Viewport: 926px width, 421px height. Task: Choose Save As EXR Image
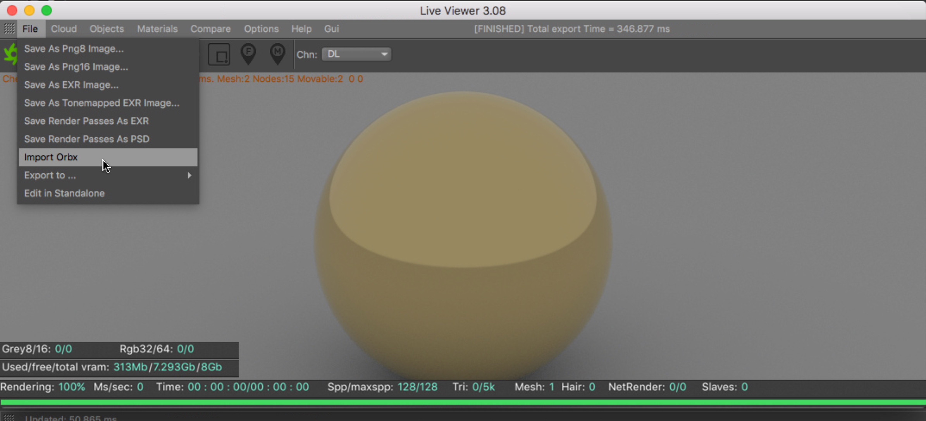[71, 85]
